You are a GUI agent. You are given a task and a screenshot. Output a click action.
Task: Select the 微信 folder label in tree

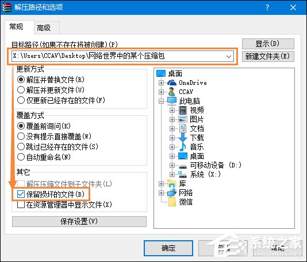[186, 202]
